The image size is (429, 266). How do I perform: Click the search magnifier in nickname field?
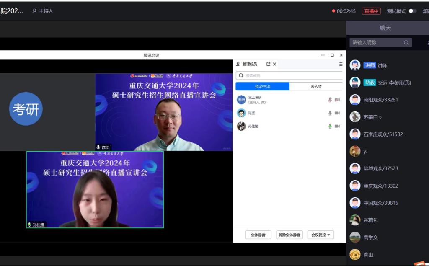coord(406,42)
